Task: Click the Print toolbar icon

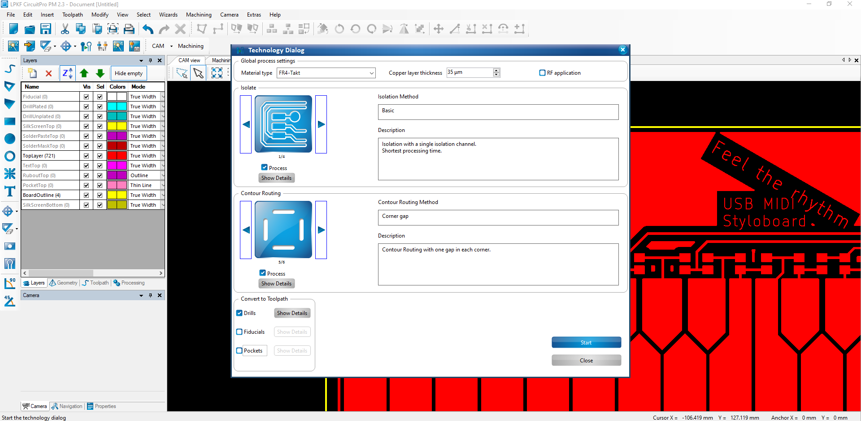Action: click(129, 29)
